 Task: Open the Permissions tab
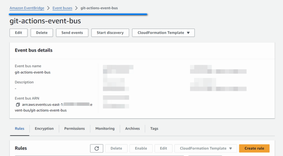pos(74,128)
